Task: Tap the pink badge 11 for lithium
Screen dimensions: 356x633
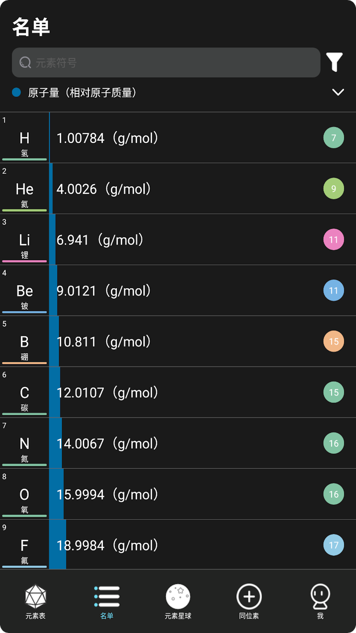Action: 334,240
